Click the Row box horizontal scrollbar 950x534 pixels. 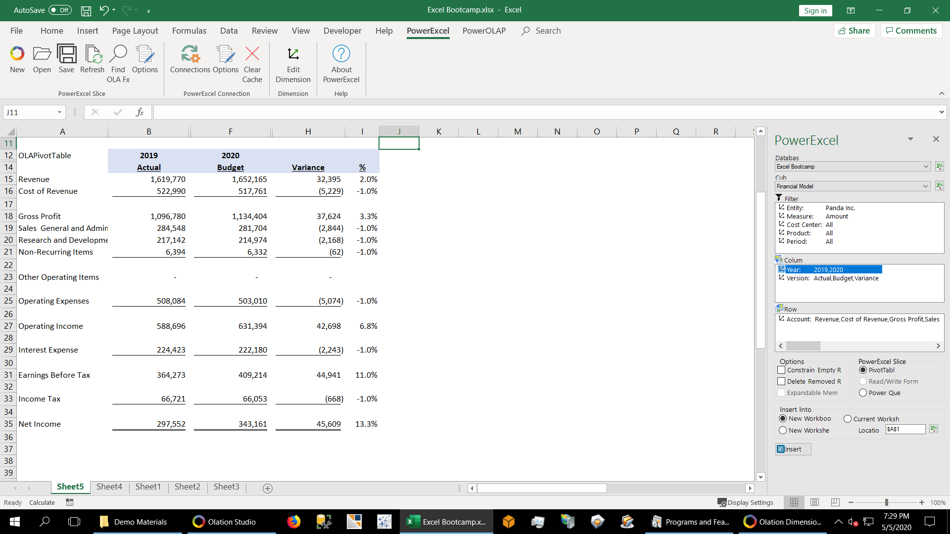[803, 346]
